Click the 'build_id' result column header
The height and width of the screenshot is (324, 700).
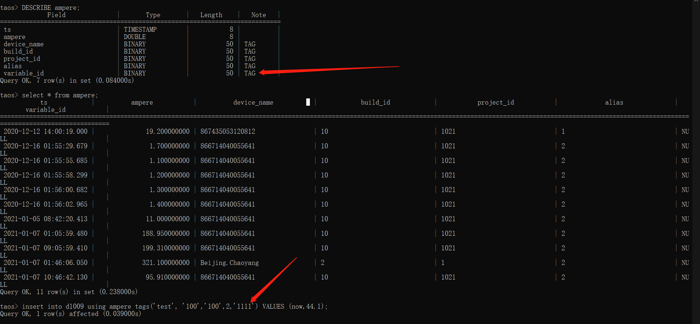(376, 102)
